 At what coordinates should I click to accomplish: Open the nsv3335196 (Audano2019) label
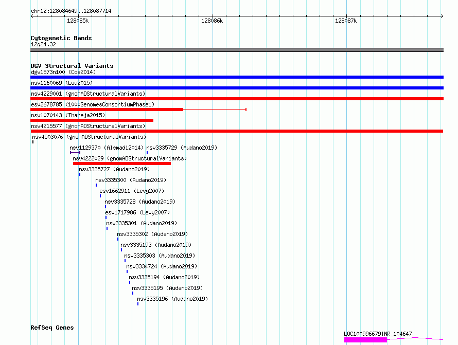(x=172, y=299)
